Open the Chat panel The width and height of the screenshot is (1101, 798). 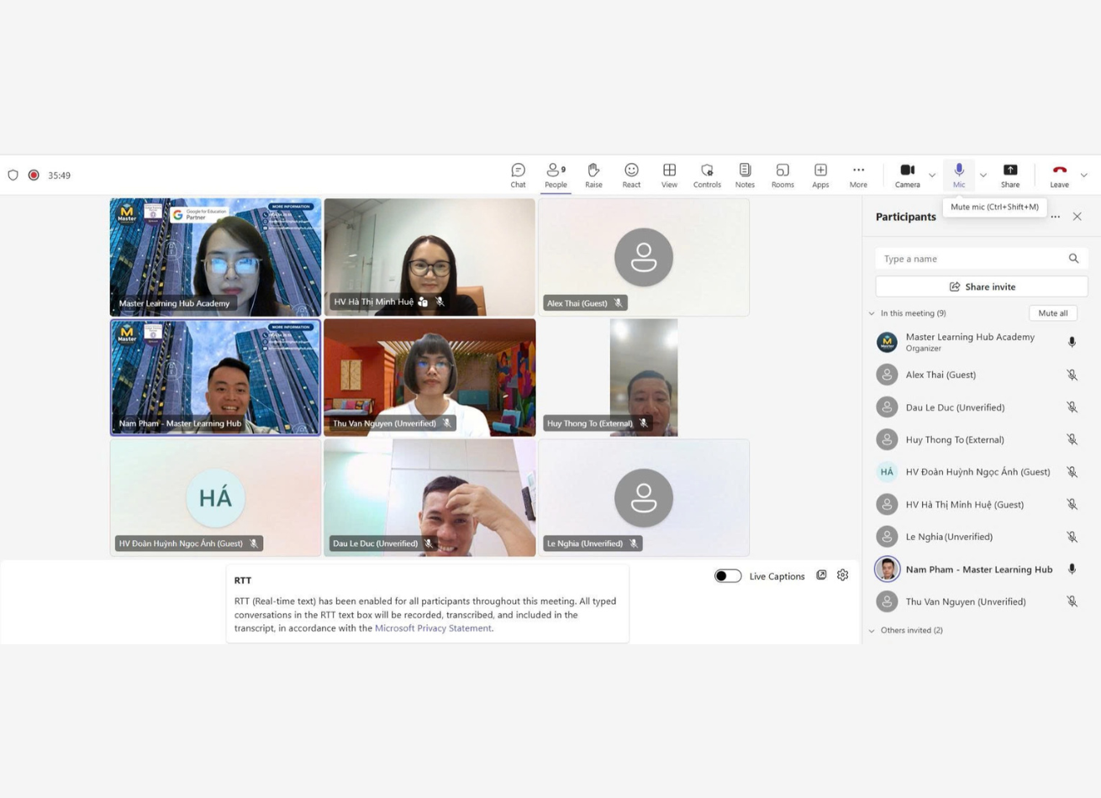518,175
